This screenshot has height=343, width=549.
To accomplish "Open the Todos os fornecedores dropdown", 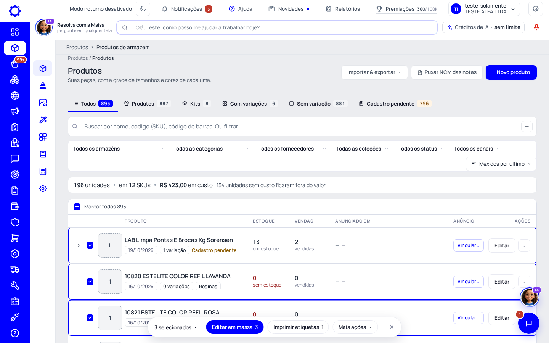I will (292, 149).
